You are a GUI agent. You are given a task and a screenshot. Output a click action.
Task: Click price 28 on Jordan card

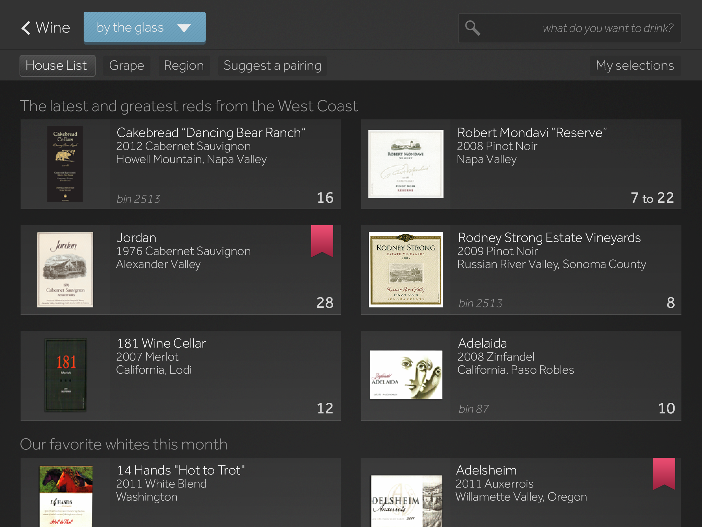tap(325, 303)
